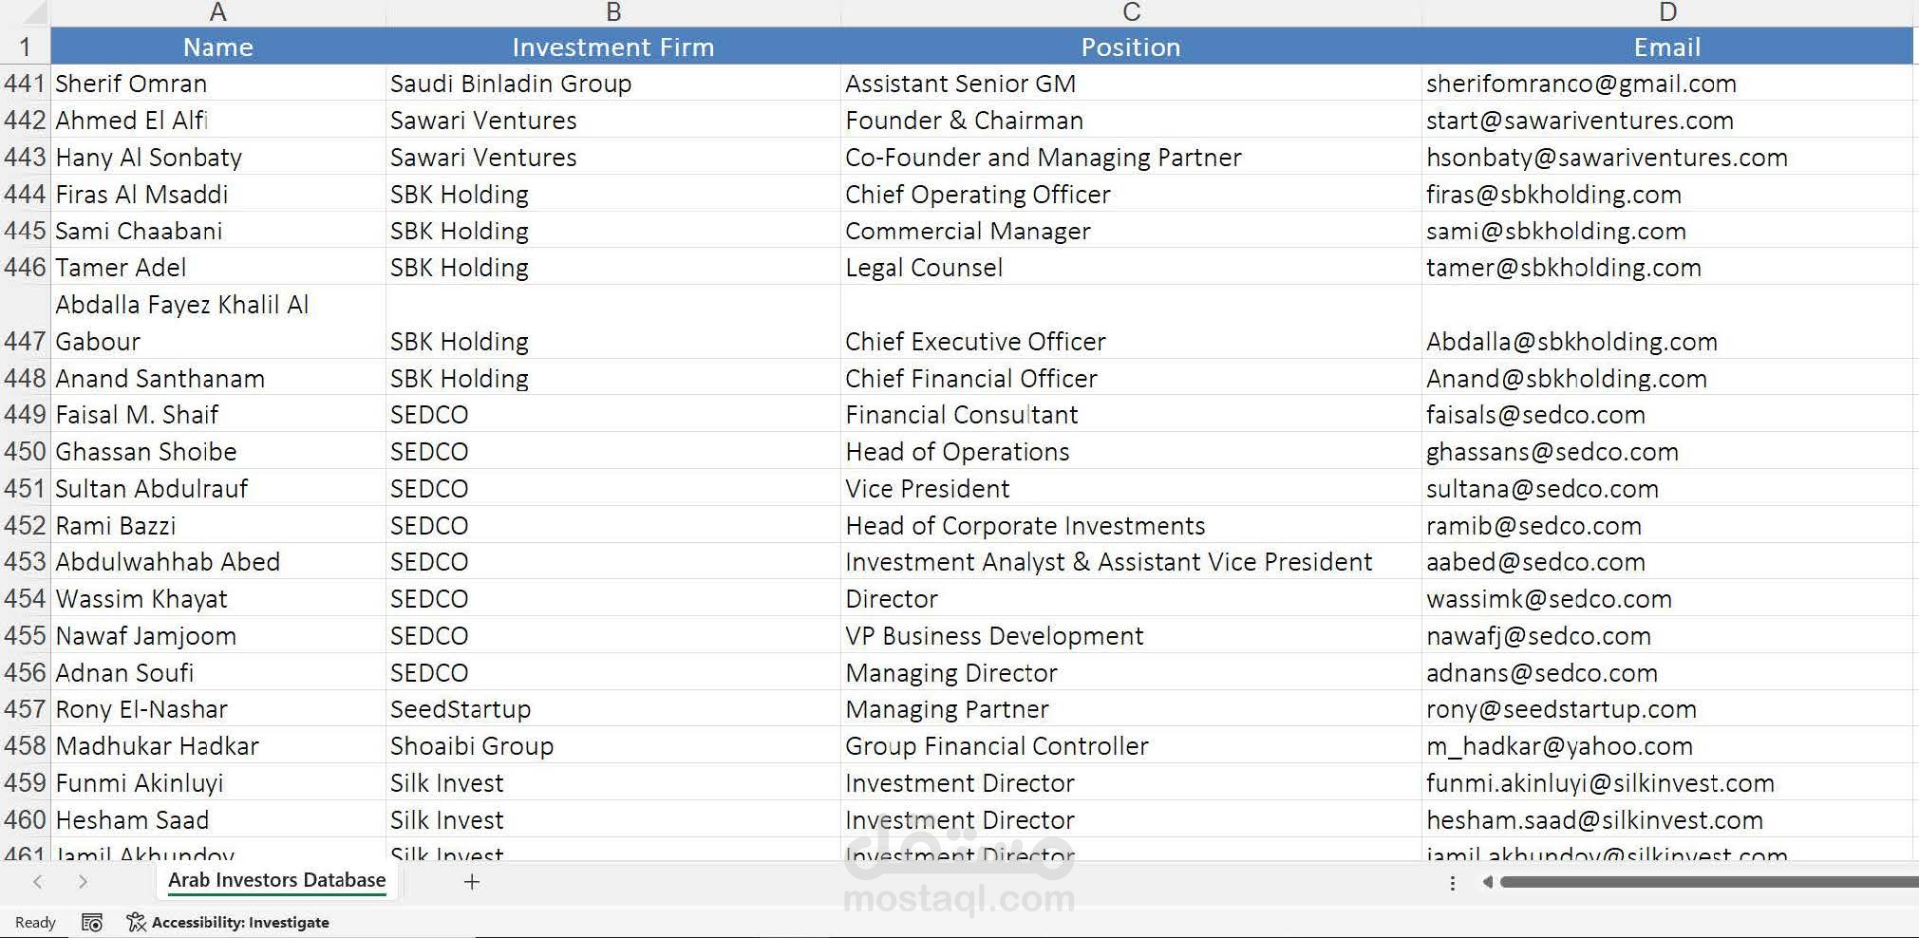Open Accessibility: Investigate status
The height and width of the screenshot is (938, 1919).
point(239,923)
